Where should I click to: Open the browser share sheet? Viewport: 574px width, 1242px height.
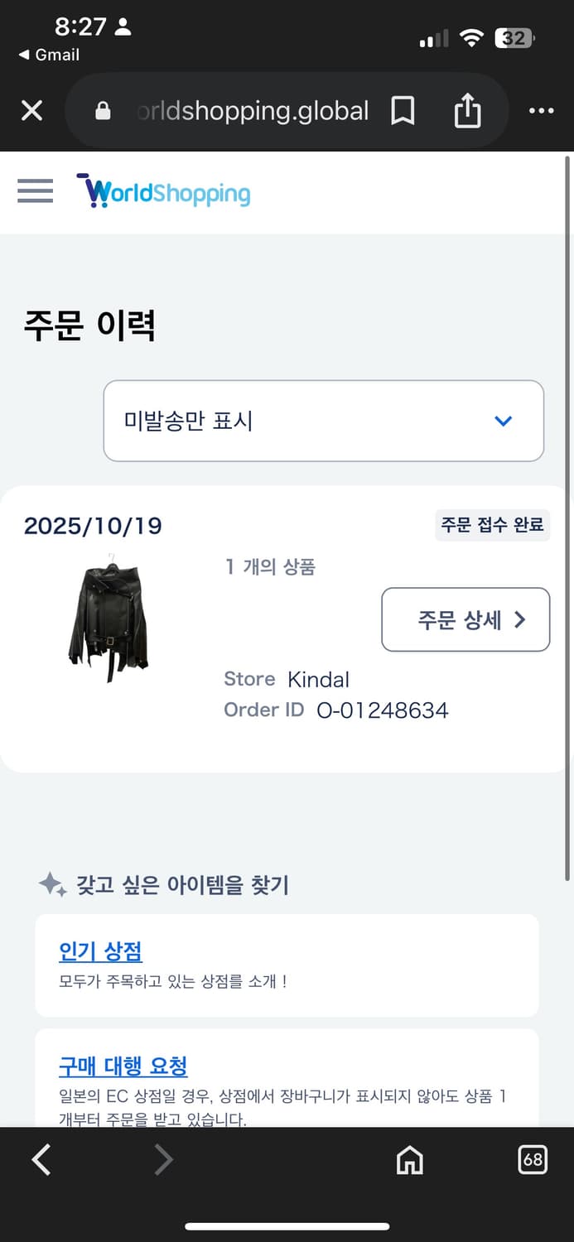click(469, 110)
